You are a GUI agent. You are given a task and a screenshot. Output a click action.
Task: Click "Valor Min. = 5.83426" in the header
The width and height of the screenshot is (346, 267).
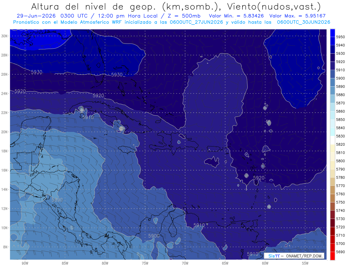coord(237,16)
